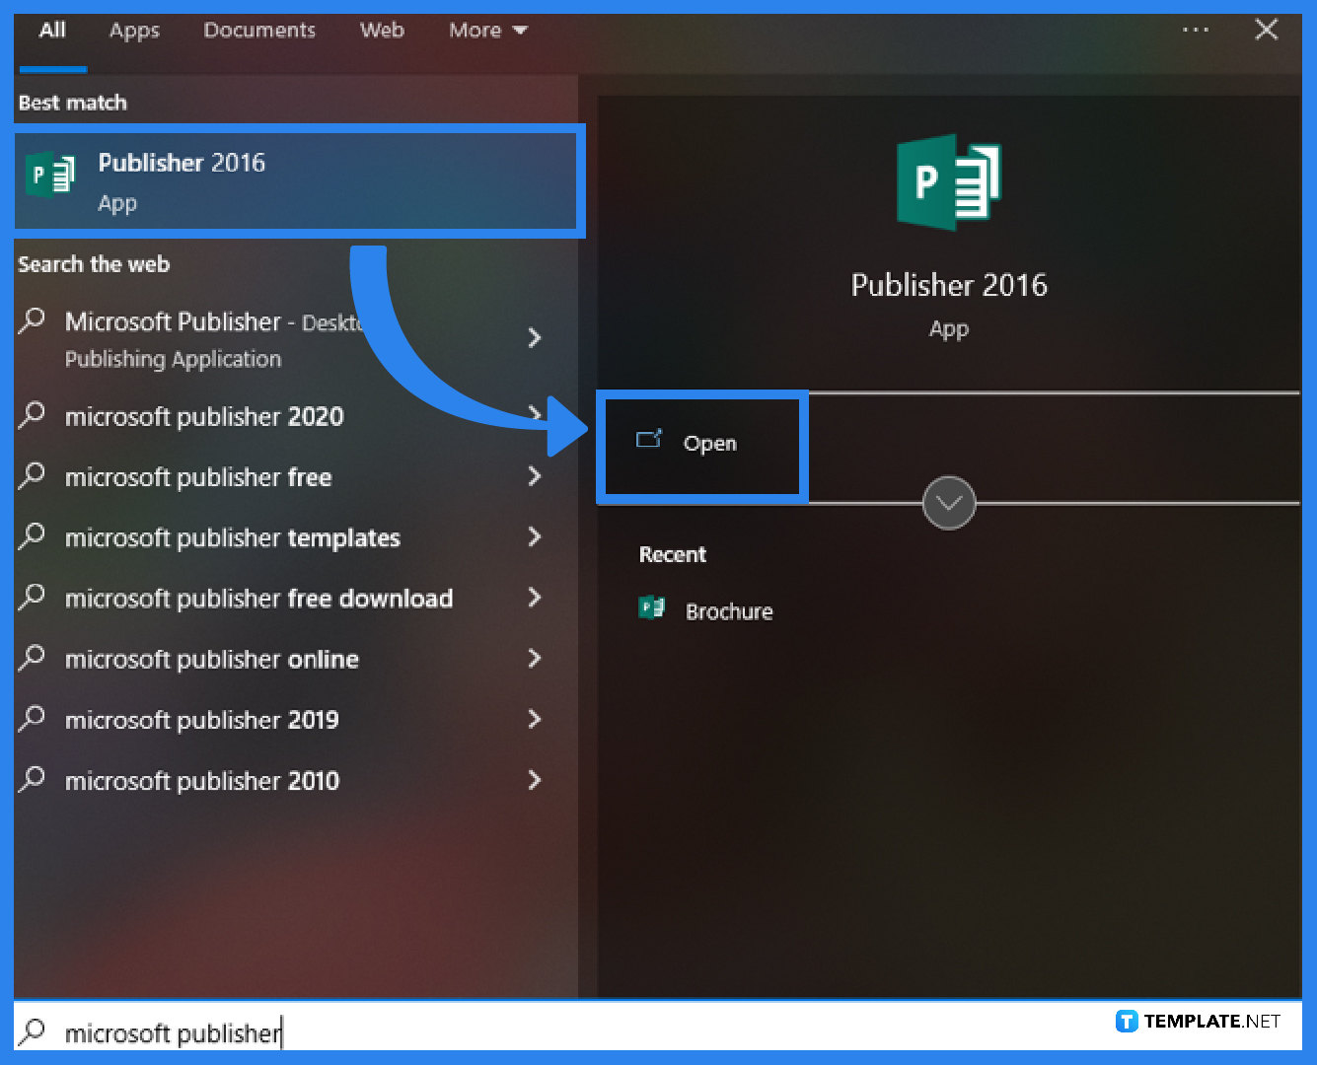This screenshot has height=1065, width=1317.
Task: Click the search icon in the search bar
Action: [33, 1031]
